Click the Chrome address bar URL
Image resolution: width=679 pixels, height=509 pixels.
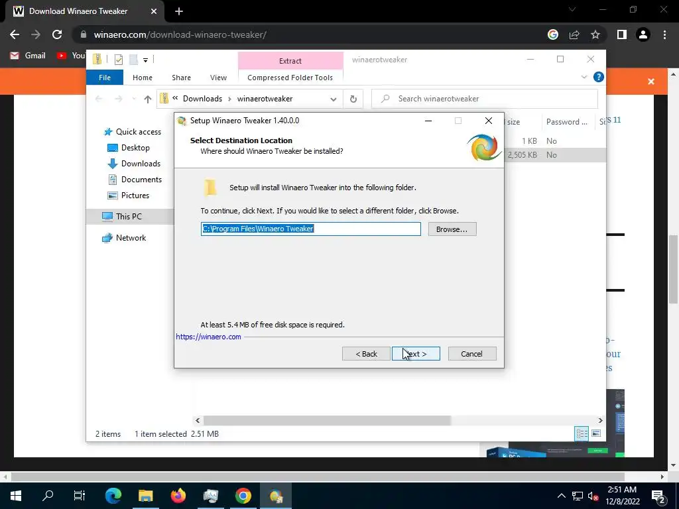(180, 34)
